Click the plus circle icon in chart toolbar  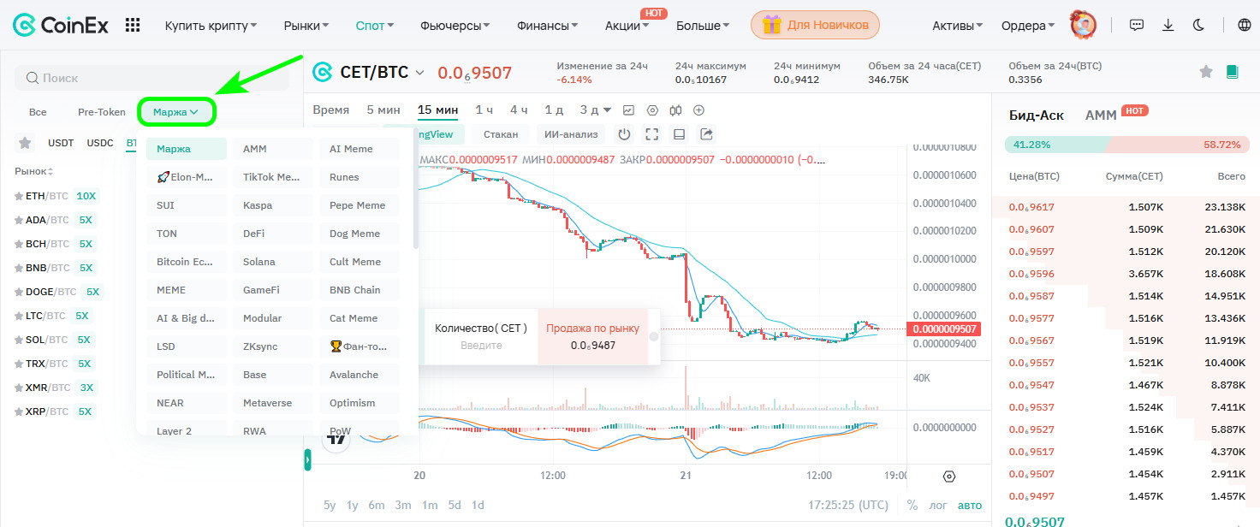point(698,110)
